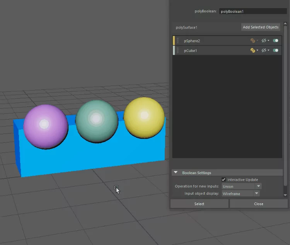Open Operation for new inputs dropdown
The width and height of the screenshot is (290, 245).
click(242, 186)
